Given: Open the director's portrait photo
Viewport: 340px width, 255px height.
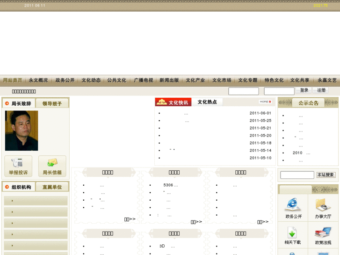Looking at the screenshot, I should [x=22, y=131].
